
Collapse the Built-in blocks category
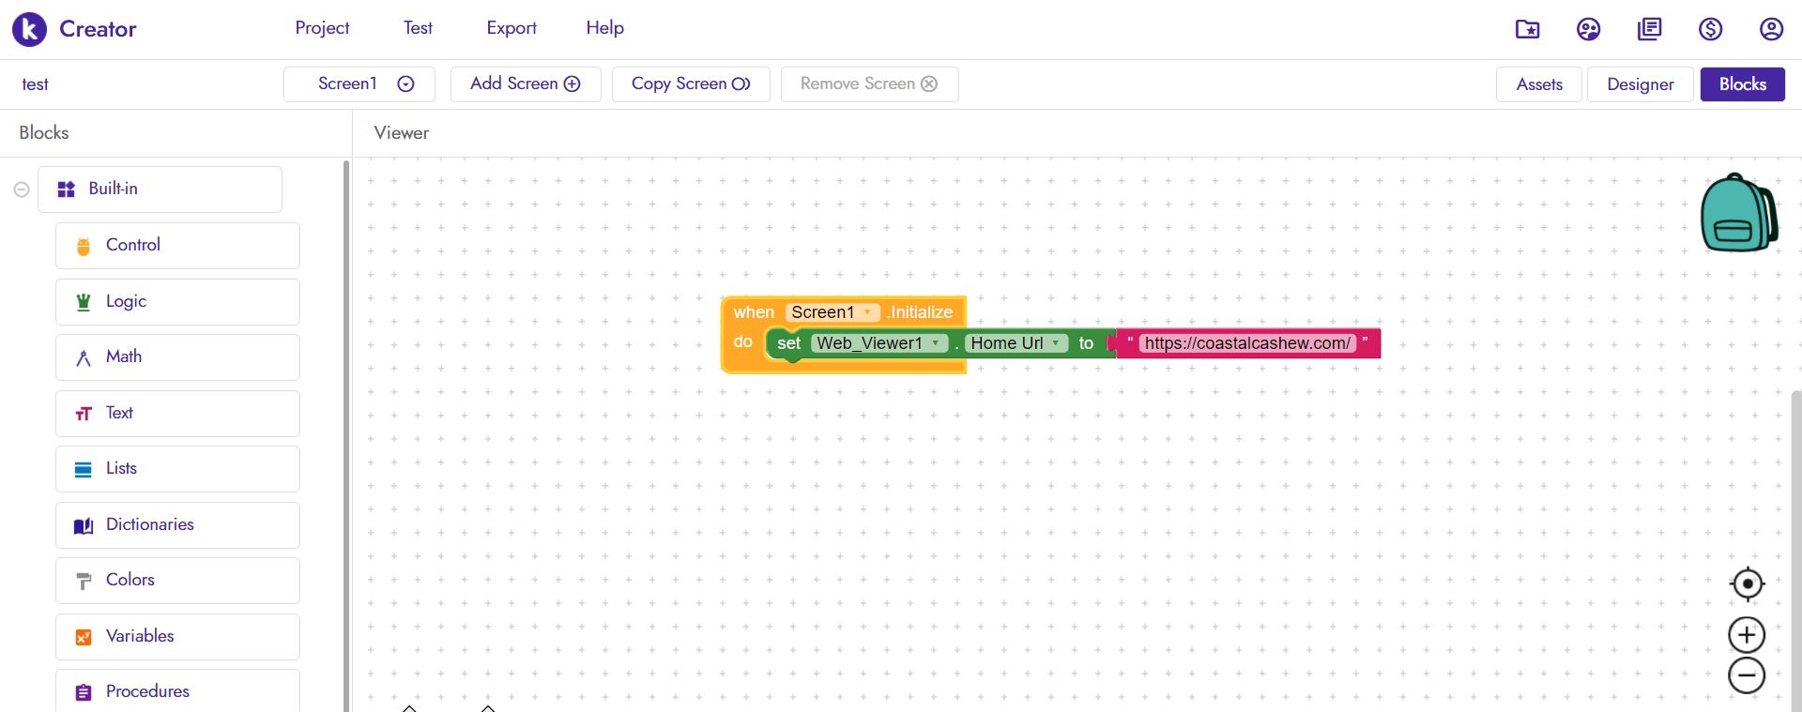tap(22, 189)
